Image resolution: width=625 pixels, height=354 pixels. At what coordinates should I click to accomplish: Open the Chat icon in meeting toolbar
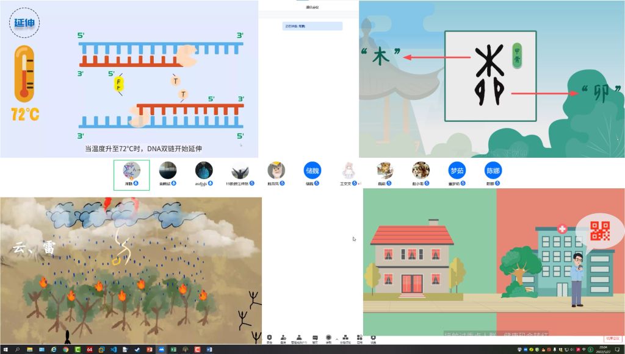pyautogui.click(x=315, y=338)
